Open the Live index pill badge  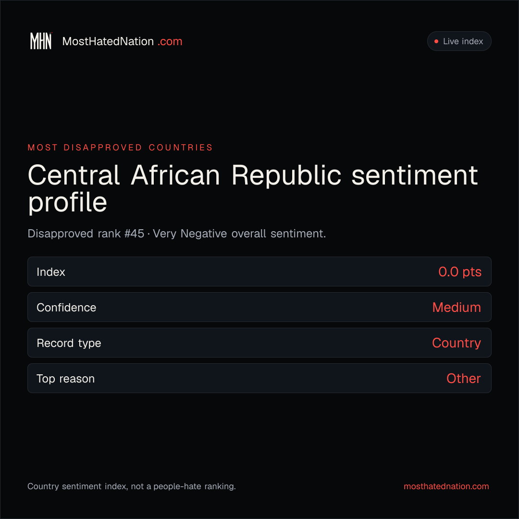tap(459, 41)
